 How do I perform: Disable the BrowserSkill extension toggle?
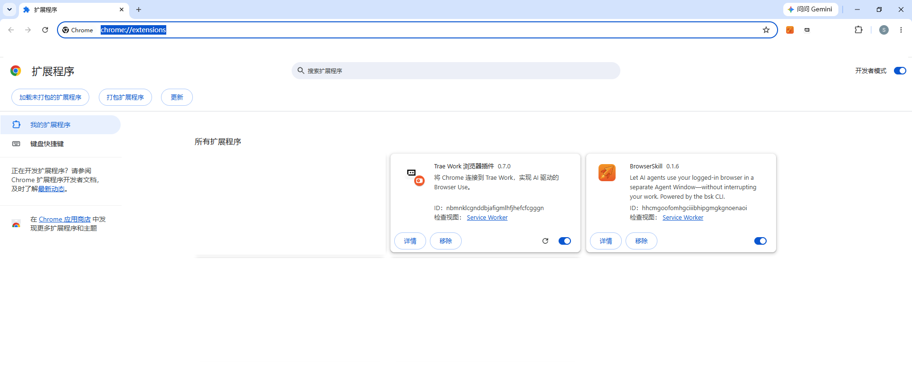[x=760, y=241]
